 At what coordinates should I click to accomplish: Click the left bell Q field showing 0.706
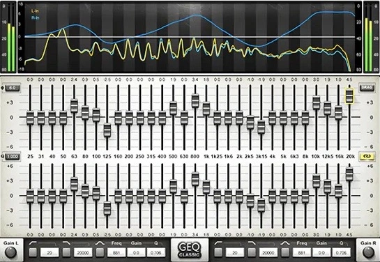tap(155, 253)
